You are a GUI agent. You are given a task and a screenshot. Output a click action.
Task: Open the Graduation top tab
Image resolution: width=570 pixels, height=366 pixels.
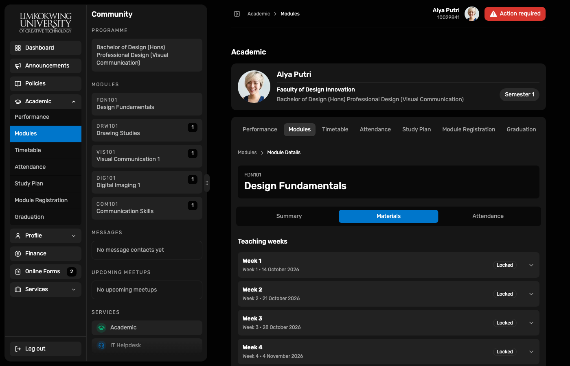521,130
